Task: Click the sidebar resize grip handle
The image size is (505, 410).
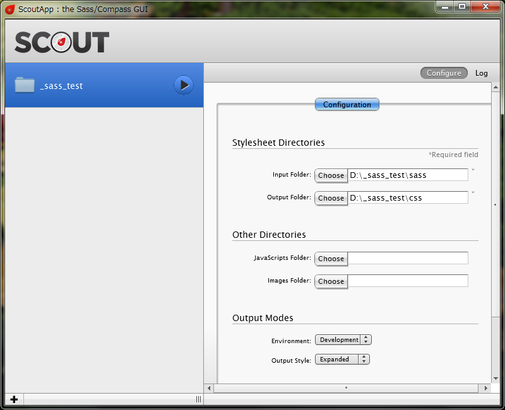Action: pyautogui.click(x=198, y=399)
